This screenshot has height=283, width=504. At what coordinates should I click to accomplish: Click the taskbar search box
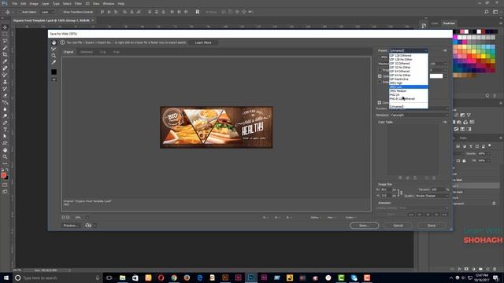pyautogui.click(x=57, y=277)
